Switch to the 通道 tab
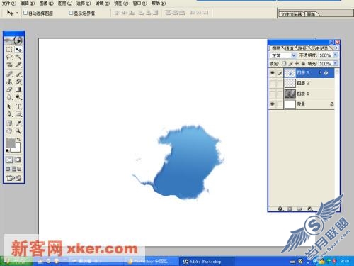354x266 pixels. [289, 48]
